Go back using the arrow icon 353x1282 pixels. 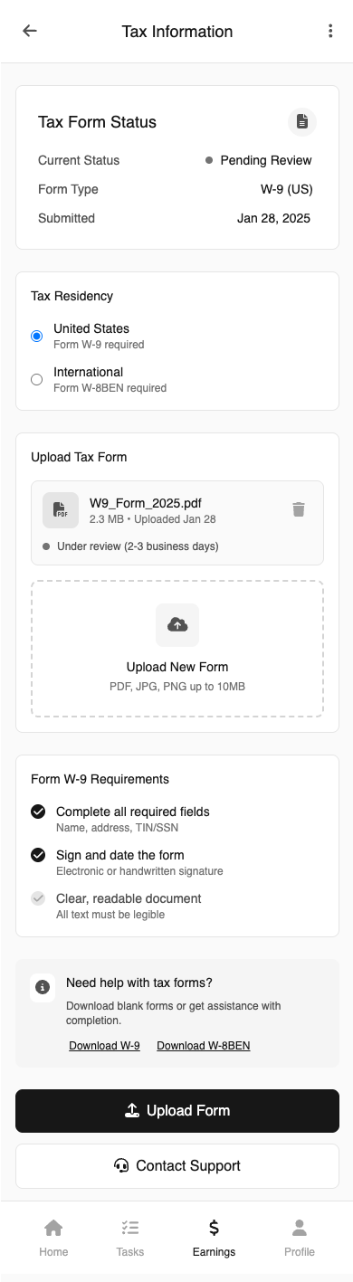pyautogui.click(x=30, y=31)
